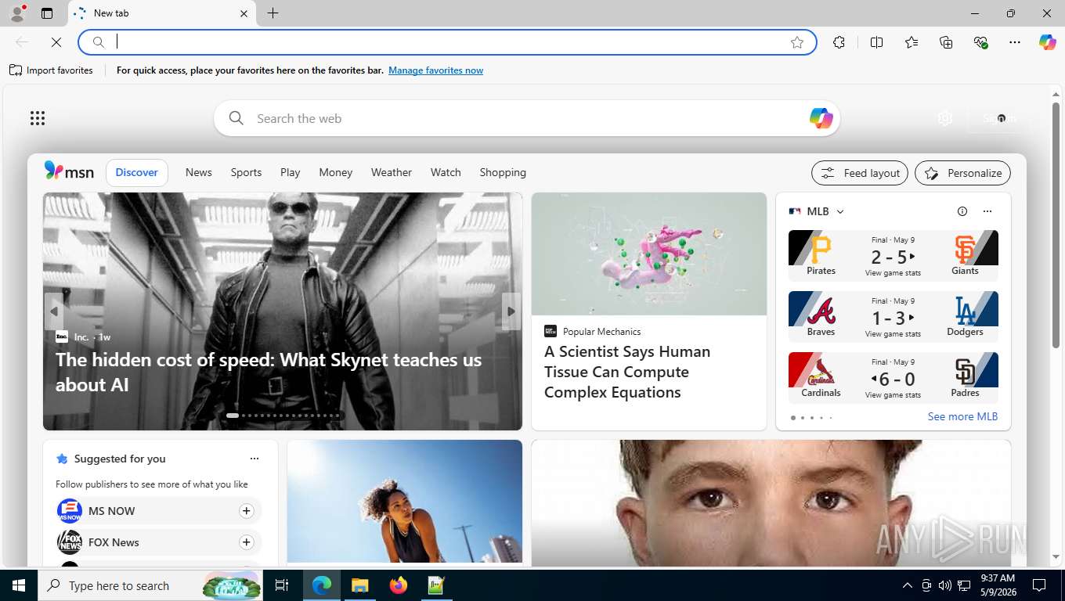Open Popular Mechanics article thumbnail
1065x601 pixels.
[649, 254]
